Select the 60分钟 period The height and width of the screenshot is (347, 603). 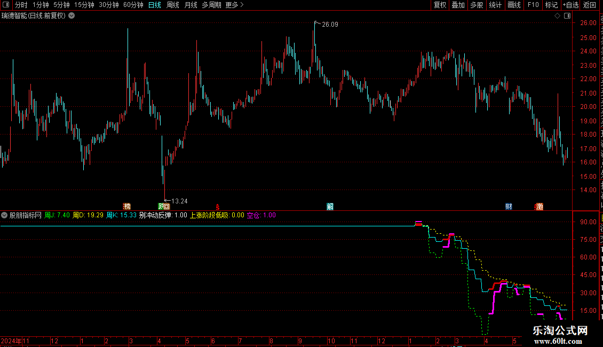point(133,5)
